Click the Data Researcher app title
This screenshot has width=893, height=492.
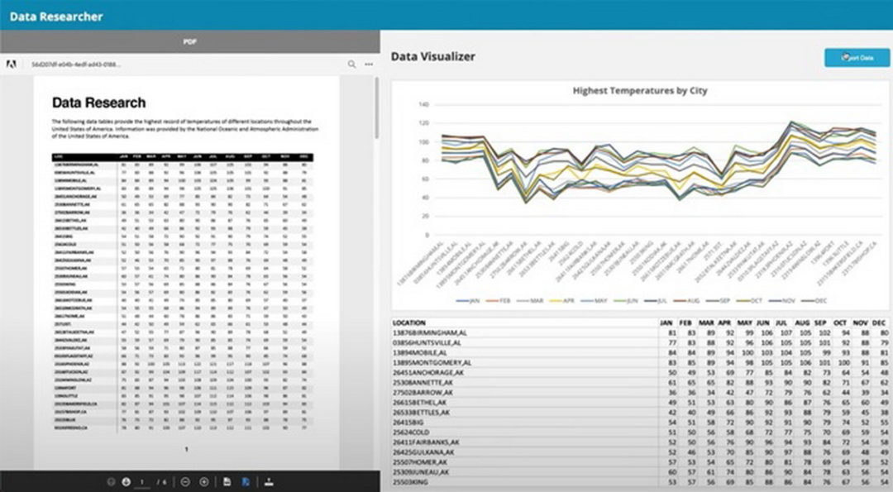pyautogui.click(x=56, y=16)
